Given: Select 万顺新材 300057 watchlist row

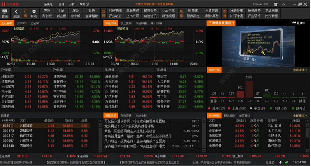Looking at the screenshot, I should click(45, 141).
